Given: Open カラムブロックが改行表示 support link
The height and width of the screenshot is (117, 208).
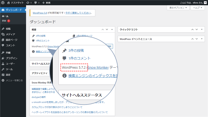Looking at the screenshot, I should (x=57, y=107).
